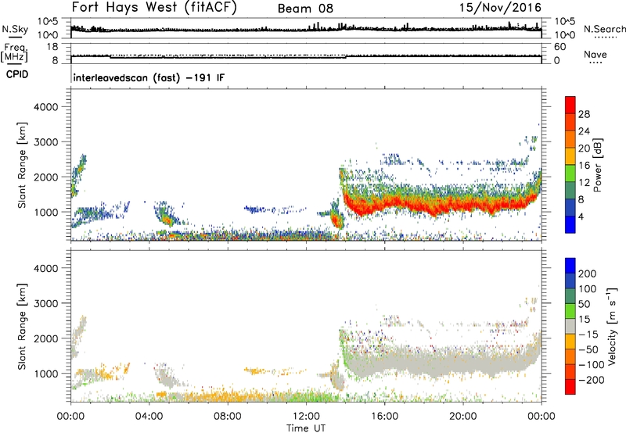The width and height of the screenshot is (626, 433).
Task: Click the 'Beam 08' label
Action: (305, 9)
